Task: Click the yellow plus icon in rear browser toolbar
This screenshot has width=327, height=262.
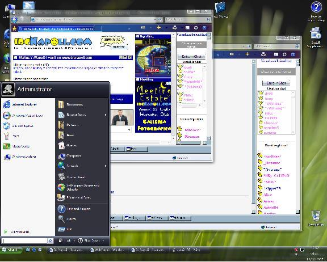Action: pyautogui.click(x=248, y=54)
